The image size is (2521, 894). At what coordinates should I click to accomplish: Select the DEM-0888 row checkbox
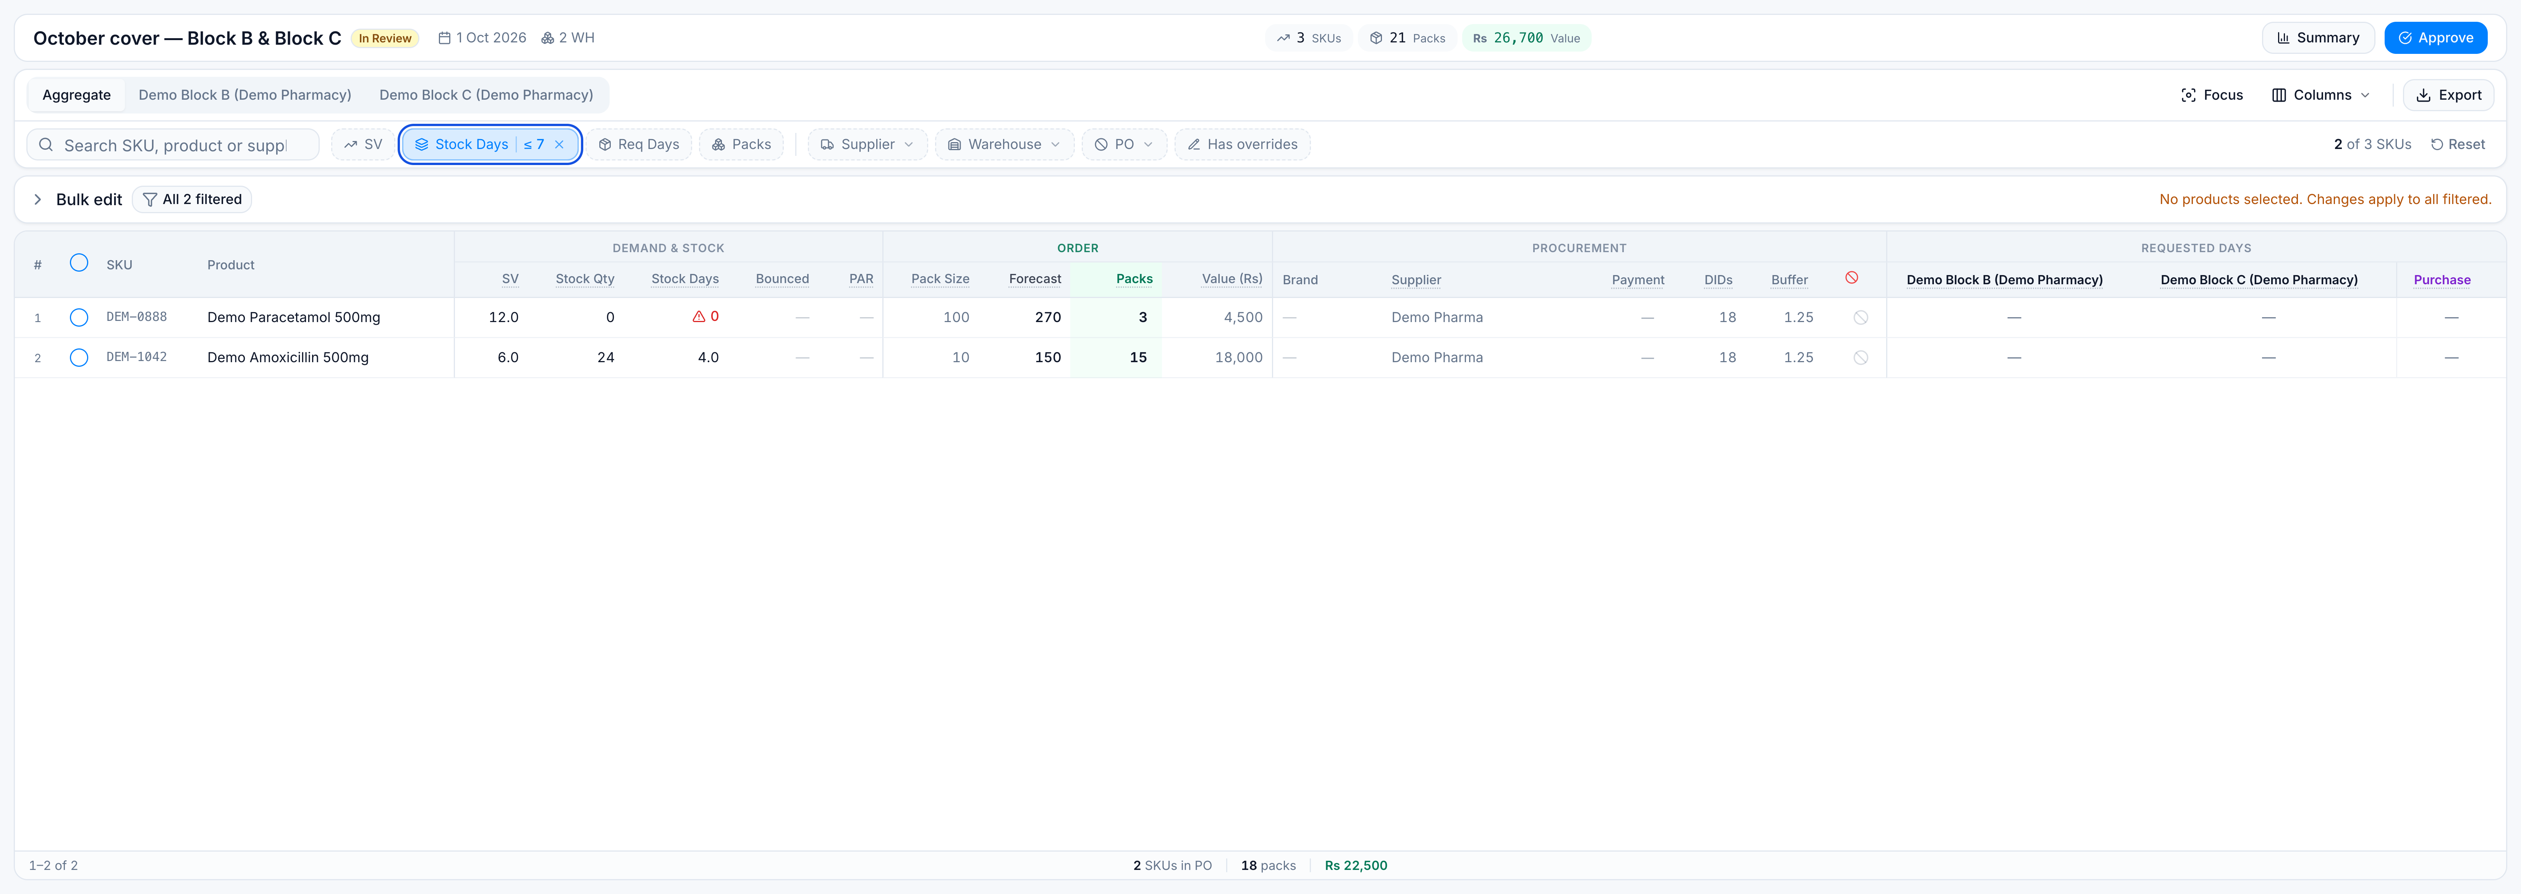pos(79,317)
